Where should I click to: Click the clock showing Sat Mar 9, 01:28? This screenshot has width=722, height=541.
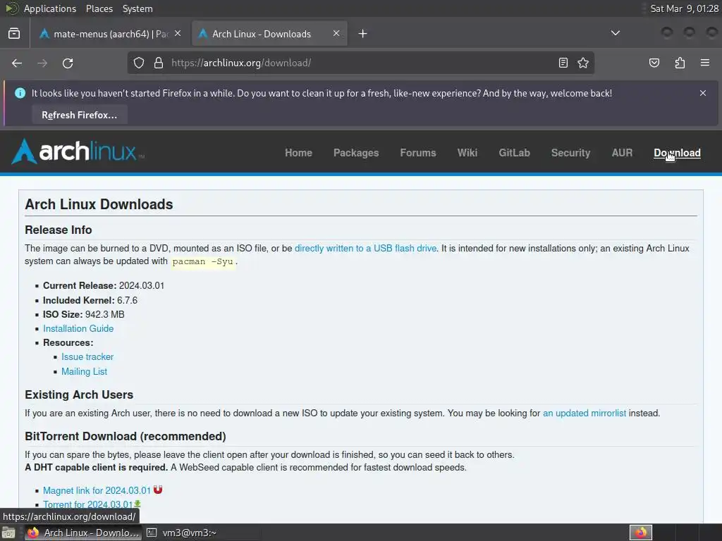pyautogui.click(x=684, y=8)
